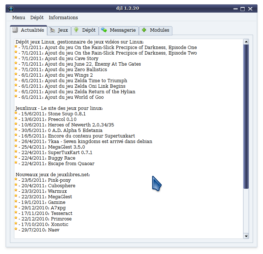
Task: Click the star next to Escape from Quaoar
Action: point(16,163)
